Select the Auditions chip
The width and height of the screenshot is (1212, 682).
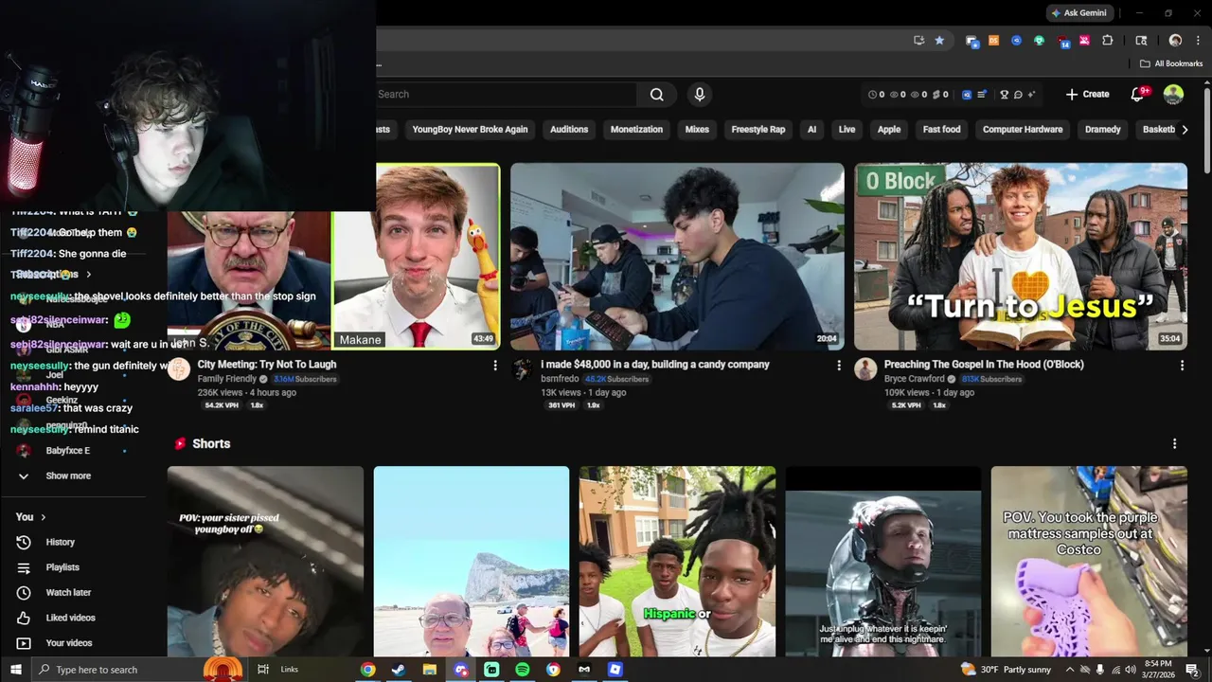tap(569, 129)
